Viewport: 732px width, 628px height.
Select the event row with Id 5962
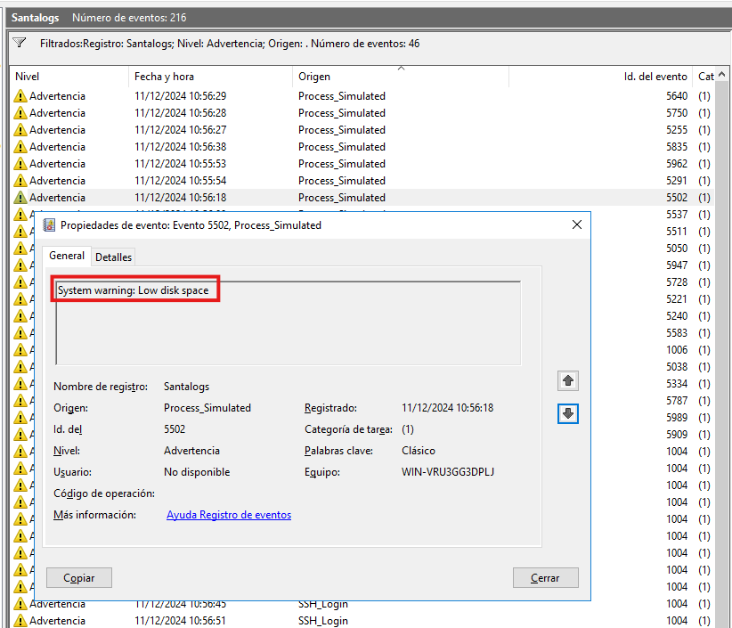[x=362, y=164]
